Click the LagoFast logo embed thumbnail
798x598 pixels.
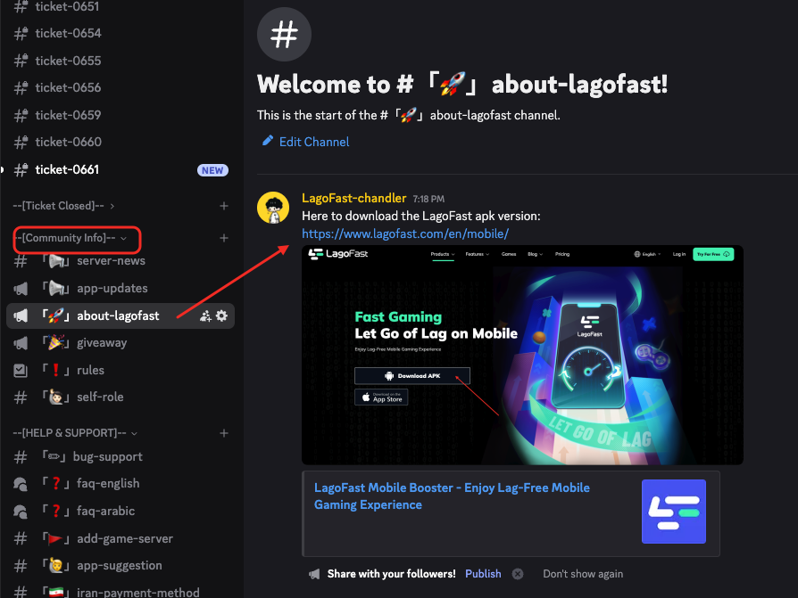tap(673, 512)
